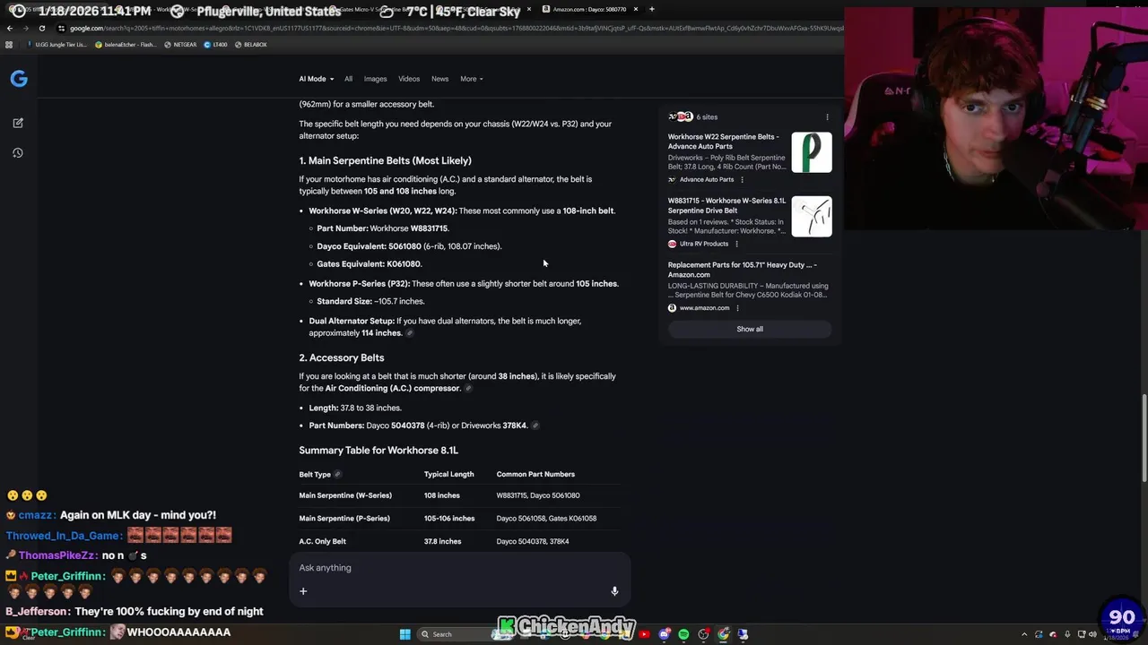
Task: Click '2. Accessory Belts' heading
Action: point(342,357)
